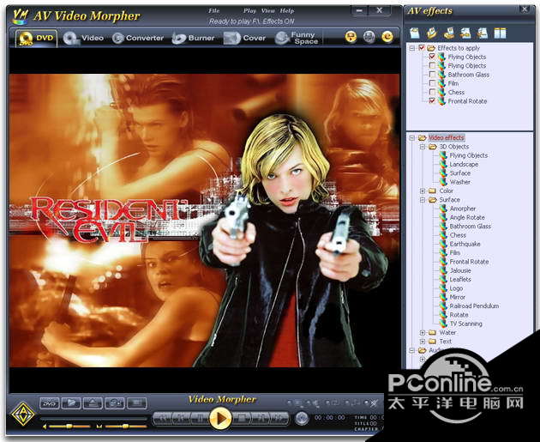Open the Help menu
Image resolution: width=540 pixels, height=442 pixels.
click(287, 10)
